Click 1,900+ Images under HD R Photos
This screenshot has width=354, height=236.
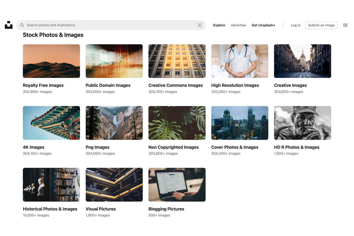(286, 153)
